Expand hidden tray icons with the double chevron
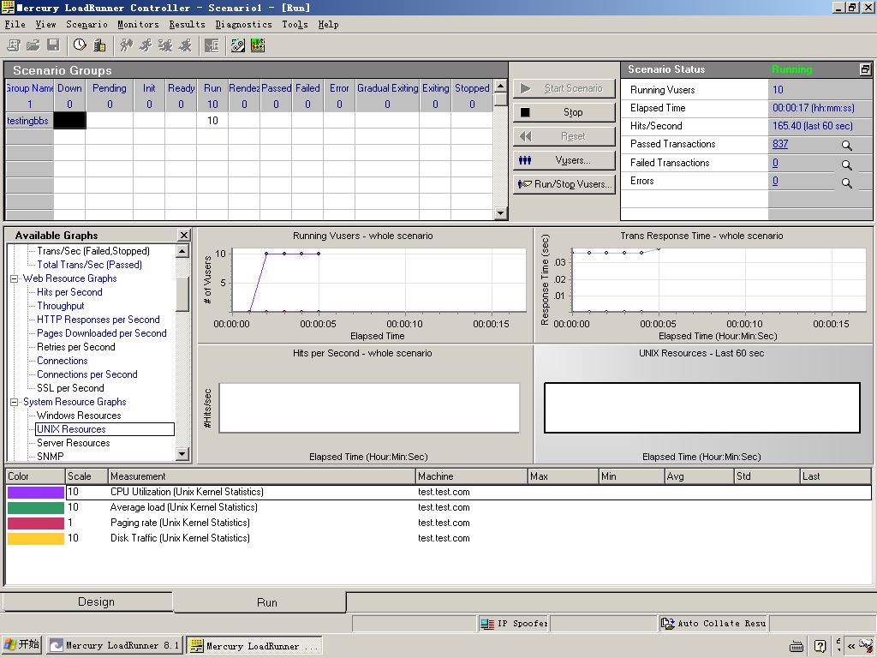877x658 pixels. click(x=851, y=646)
